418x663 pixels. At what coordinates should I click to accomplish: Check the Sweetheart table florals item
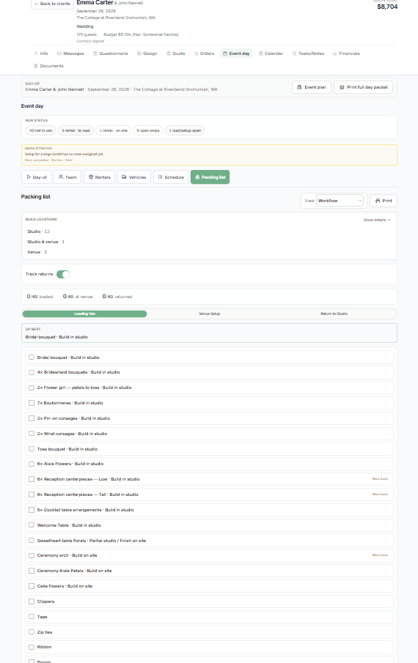(32, 541)
